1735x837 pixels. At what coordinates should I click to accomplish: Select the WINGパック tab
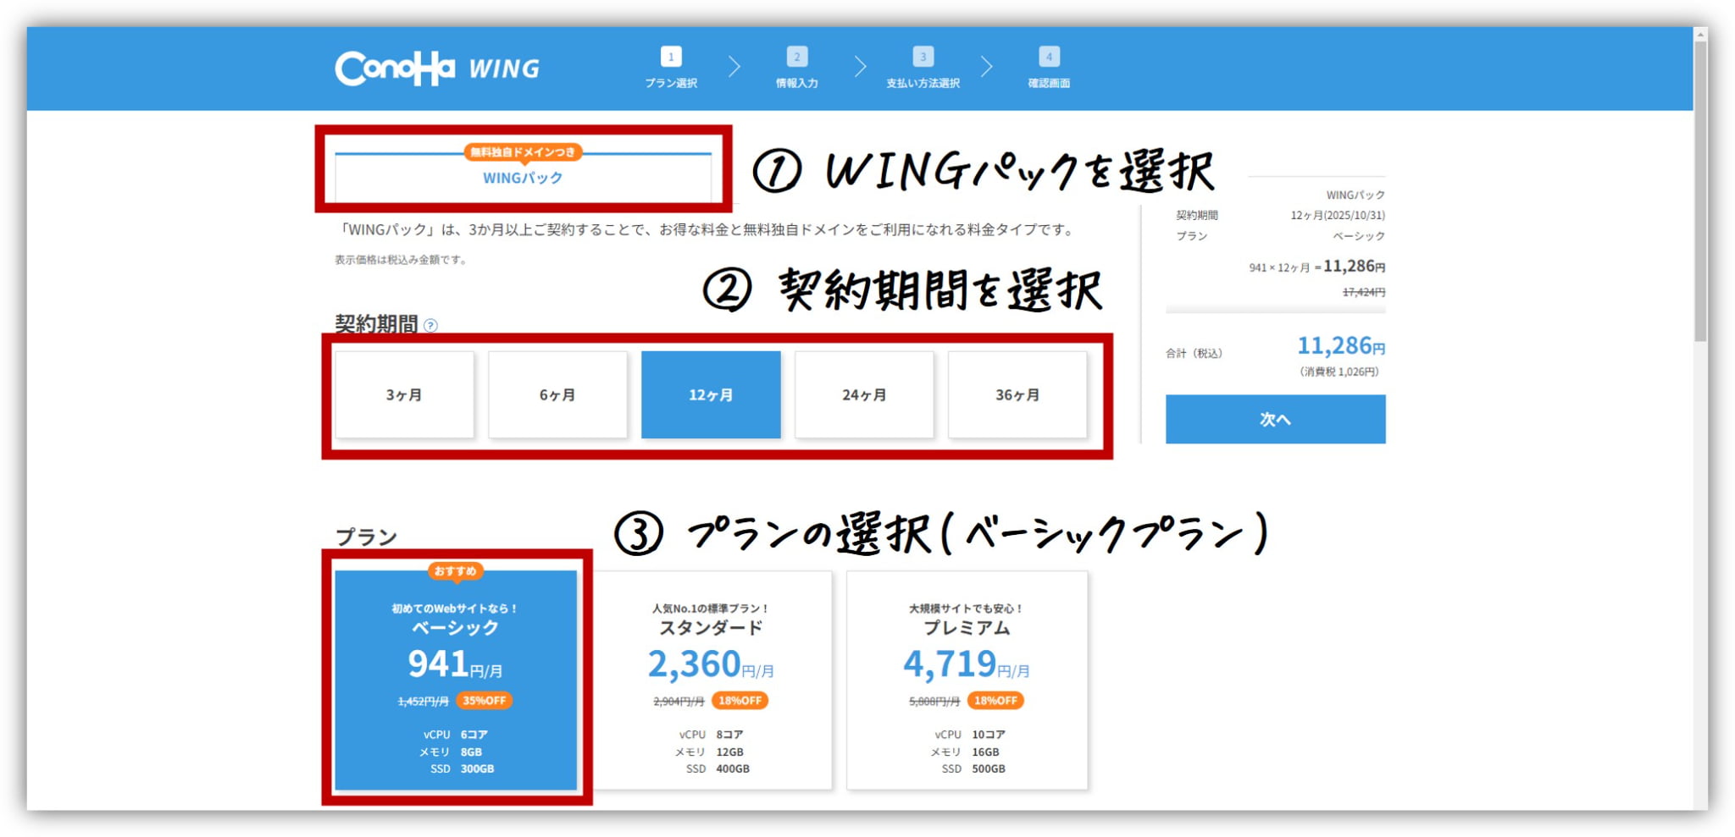pyautogui.click(x=523, y=178)
